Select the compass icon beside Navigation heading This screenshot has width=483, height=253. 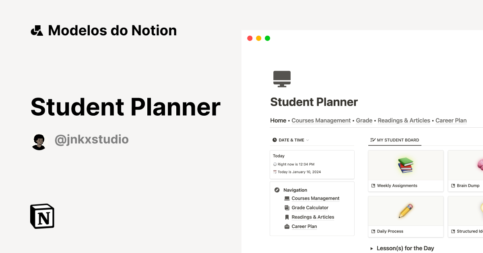(277, 190)
